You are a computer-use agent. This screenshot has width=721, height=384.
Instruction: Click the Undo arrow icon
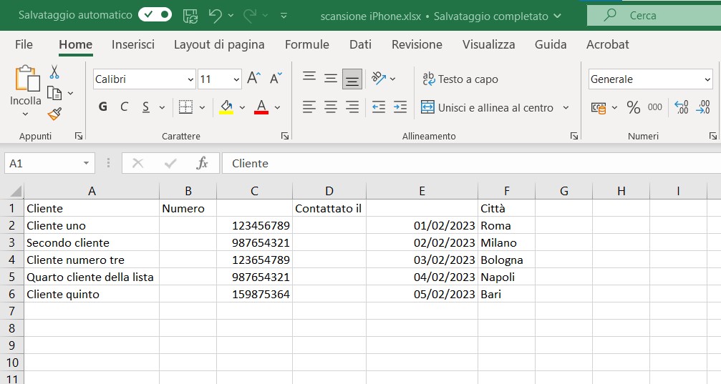point(216,16)
